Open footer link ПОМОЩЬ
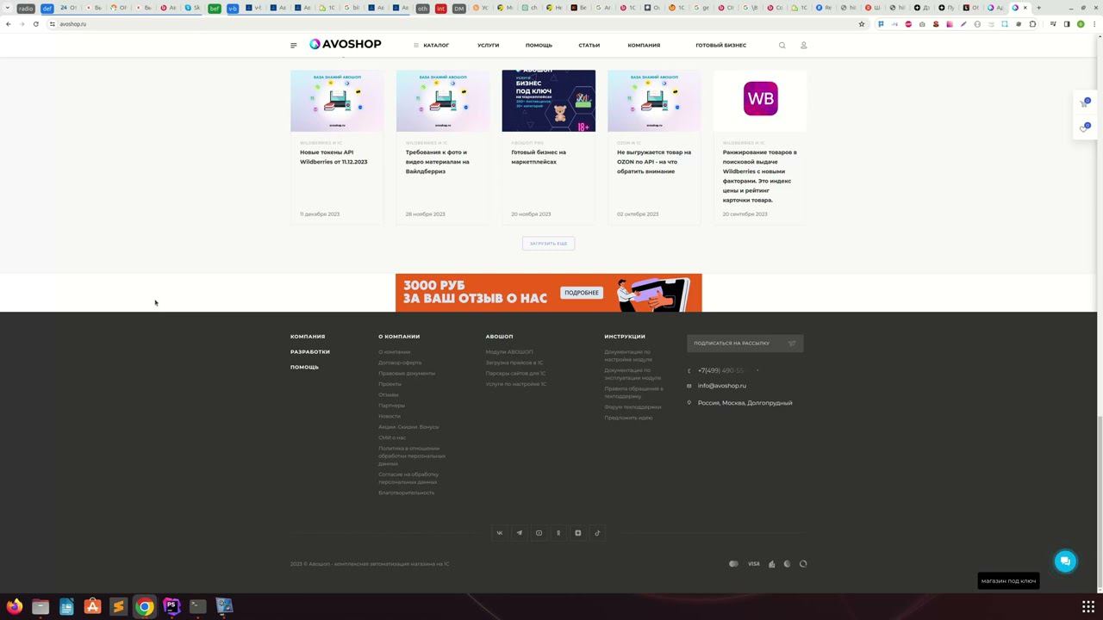 click(304, 368)
